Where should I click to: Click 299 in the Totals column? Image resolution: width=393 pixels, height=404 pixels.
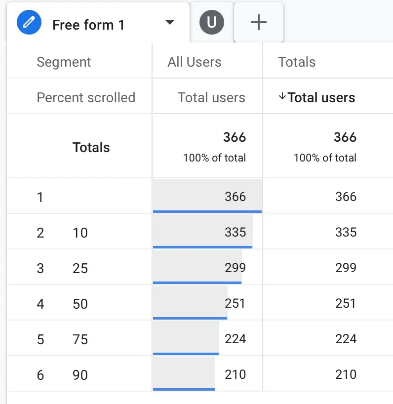346,268
